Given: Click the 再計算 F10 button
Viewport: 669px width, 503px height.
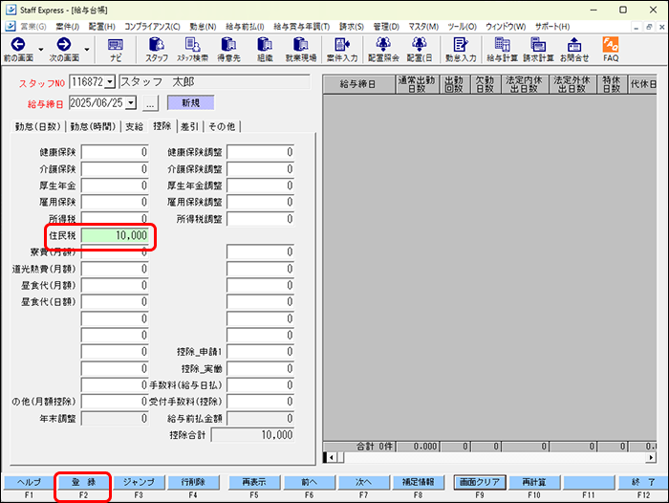Looking at the screenshot, I should [534, 483].
